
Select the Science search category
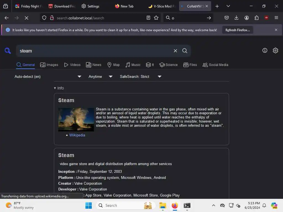(x=168, y=65)
